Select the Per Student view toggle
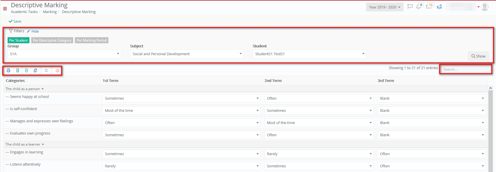 pyautogui.click(x=18, y=40)
